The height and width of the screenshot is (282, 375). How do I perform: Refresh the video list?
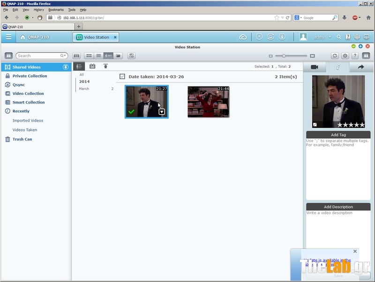coord(335,56)
